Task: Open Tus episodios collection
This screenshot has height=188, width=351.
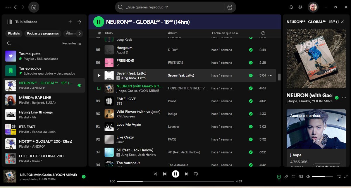Action: (44, 71)
